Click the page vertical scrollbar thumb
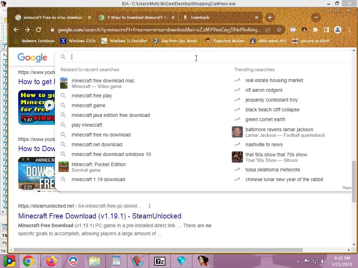Image resolution: width=358 pixels, height=268 pixels. [354, 181]
